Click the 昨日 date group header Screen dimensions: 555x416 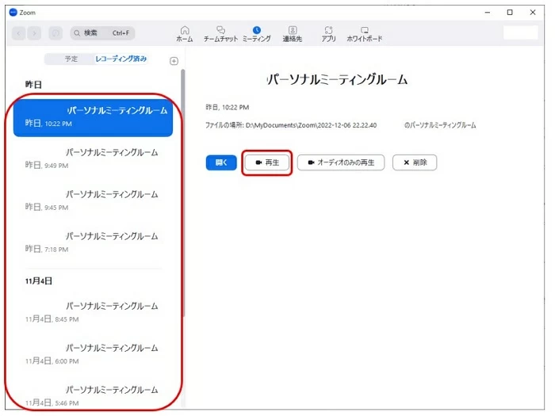[33, 85]
